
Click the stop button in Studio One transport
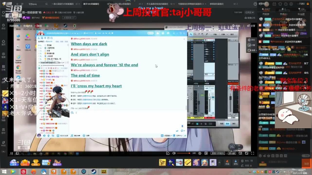(197, 124)
